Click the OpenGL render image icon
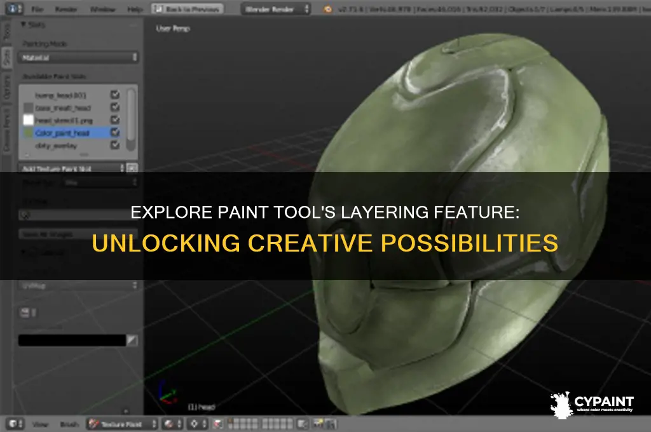Image resolution: width=651 pixels, height=432 pixels. coord(319,424)
